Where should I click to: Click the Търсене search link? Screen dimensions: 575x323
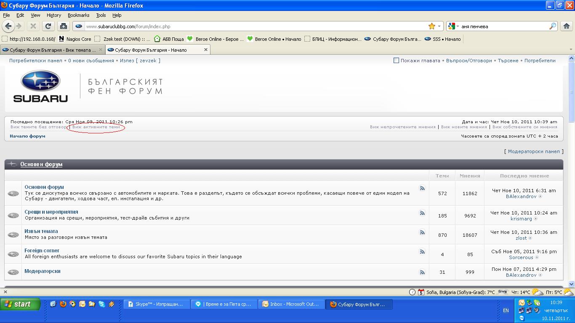coord(508,61)
